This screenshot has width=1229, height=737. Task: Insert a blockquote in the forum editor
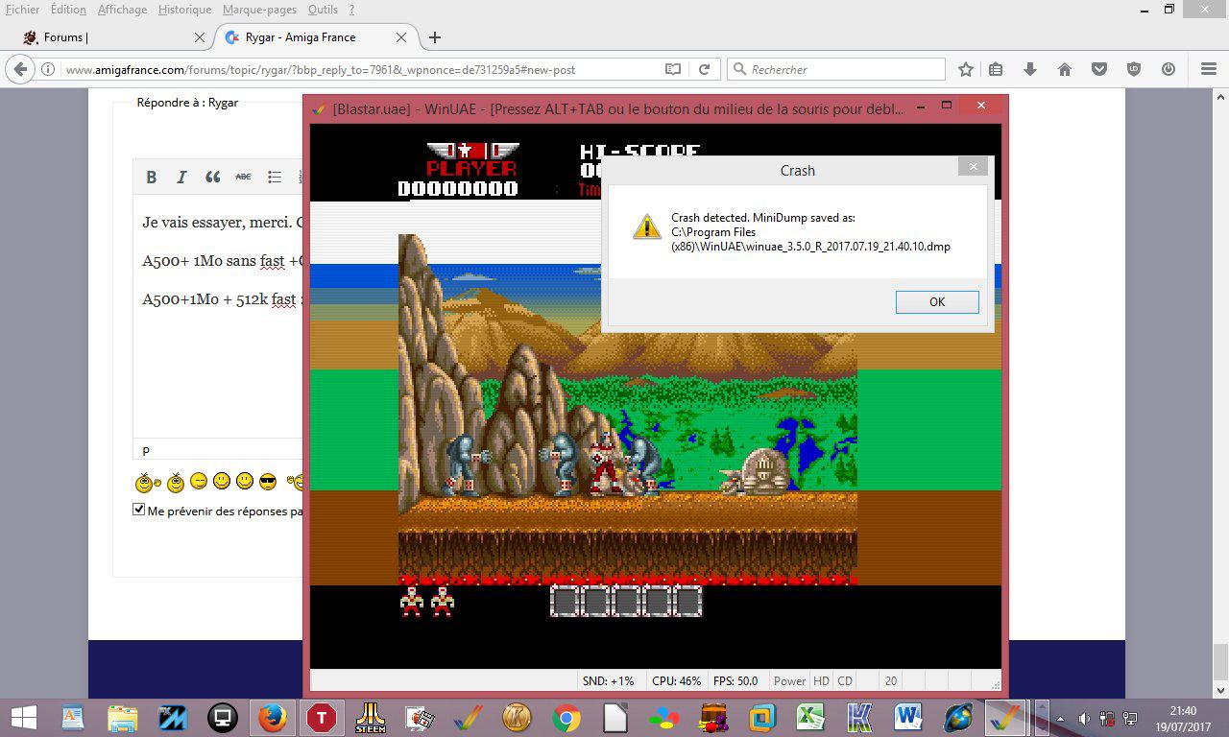[x=212, y=177]
